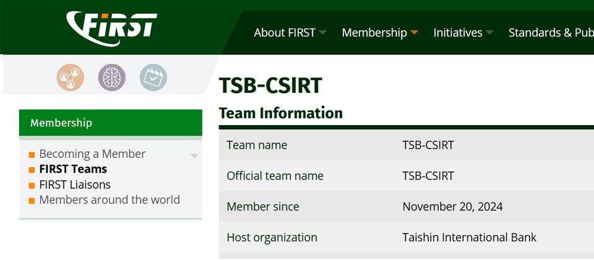594x260 pixels.
Task: Click the Official team name label
Action: [x=275, y=176]
